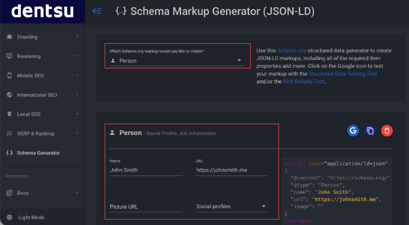Click the Docs newspaper icon
Viewport: 409px width, 225px height.
pos(10,193)
